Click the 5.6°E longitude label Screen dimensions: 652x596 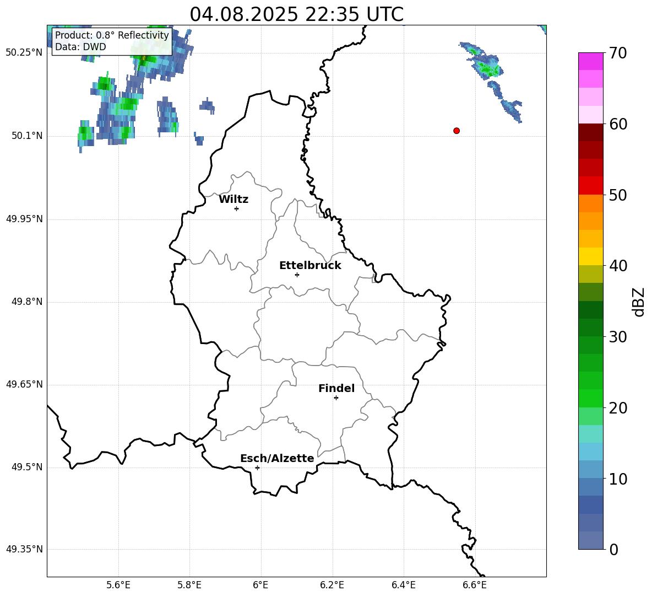(118, 585)
